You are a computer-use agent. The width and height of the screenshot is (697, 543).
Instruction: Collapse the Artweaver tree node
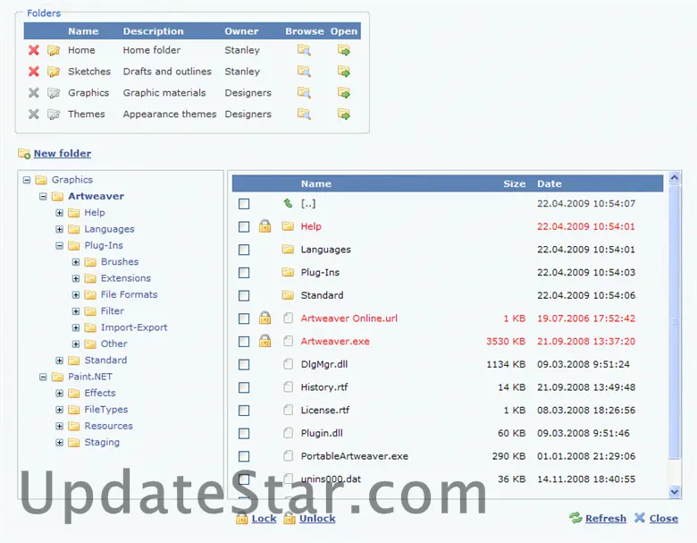(43, 196)
